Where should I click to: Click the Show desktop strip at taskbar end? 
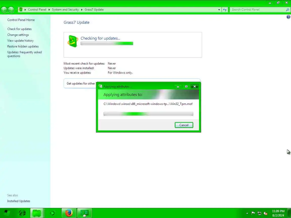[289, 213]
